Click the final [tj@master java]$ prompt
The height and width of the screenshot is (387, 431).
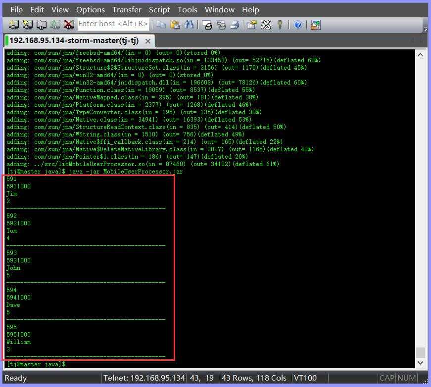pos(36,364)
